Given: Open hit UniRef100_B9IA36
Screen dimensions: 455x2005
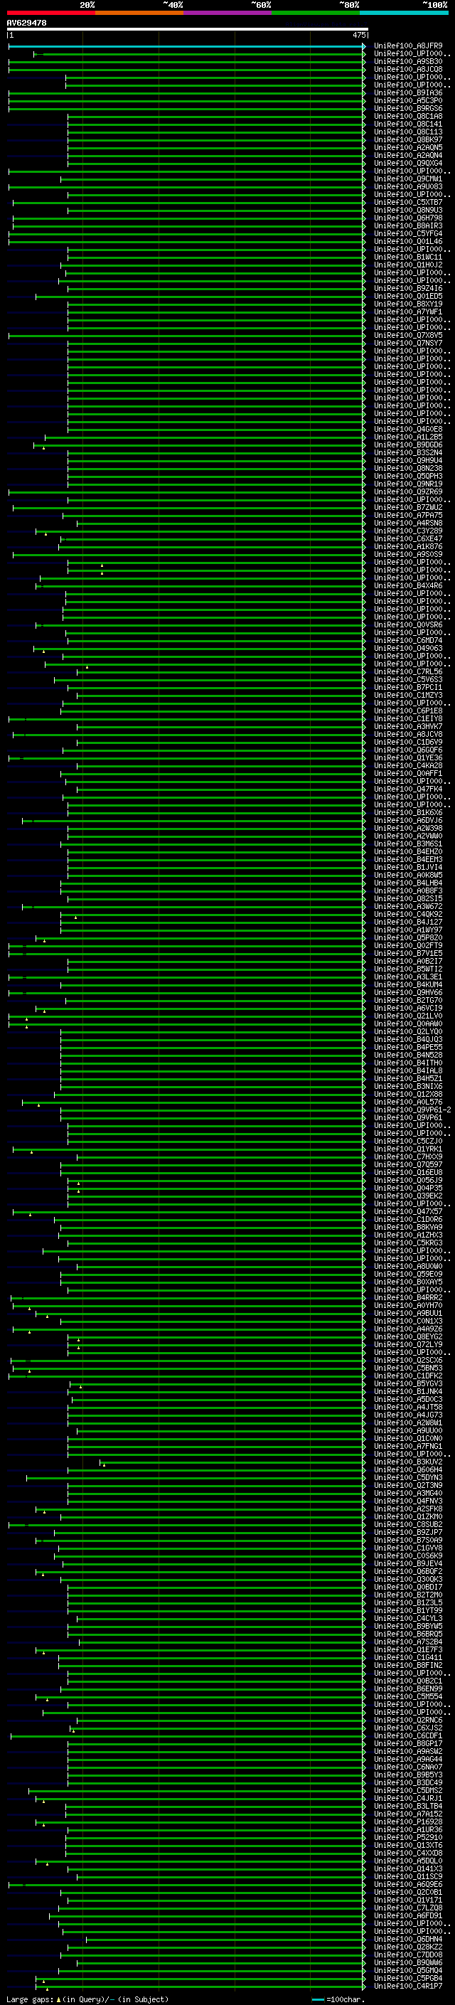Looking at the screenshot, I should (407, 92).
